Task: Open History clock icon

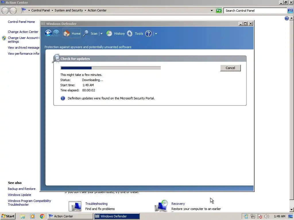Action: [x=109, y=34]
